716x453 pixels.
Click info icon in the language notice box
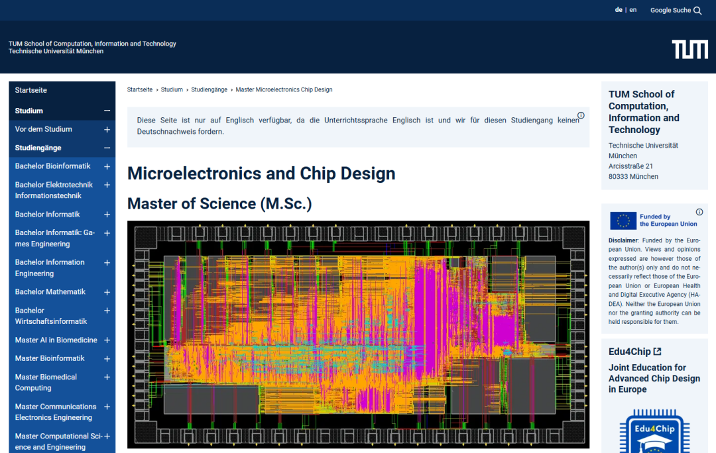pos(581,116)
